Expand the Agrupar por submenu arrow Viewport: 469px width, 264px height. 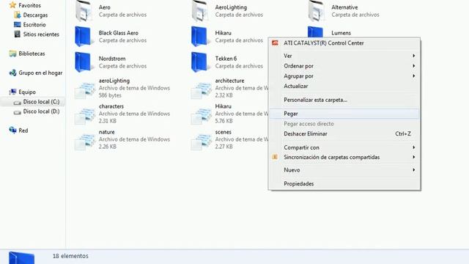tap(413, 76)
